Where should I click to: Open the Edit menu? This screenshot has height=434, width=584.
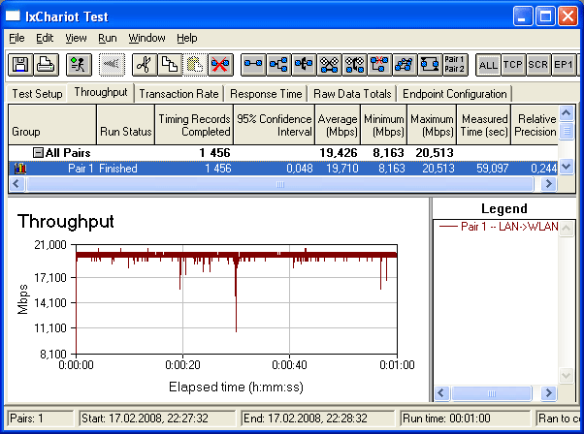click(45, 38)
